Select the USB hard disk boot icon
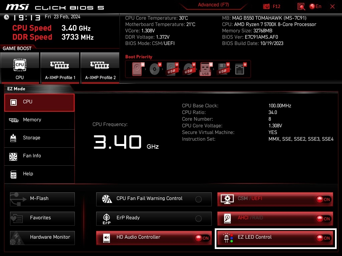This screenshot has height=256, width=342. tap(172, 69)
